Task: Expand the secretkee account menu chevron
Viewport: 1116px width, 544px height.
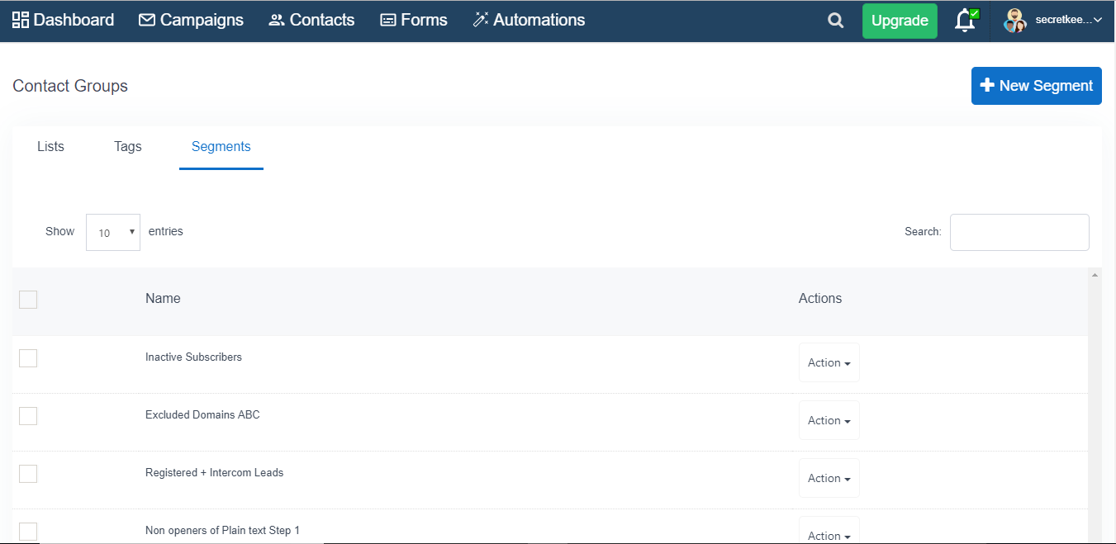Action: (x=1098, y=20)
